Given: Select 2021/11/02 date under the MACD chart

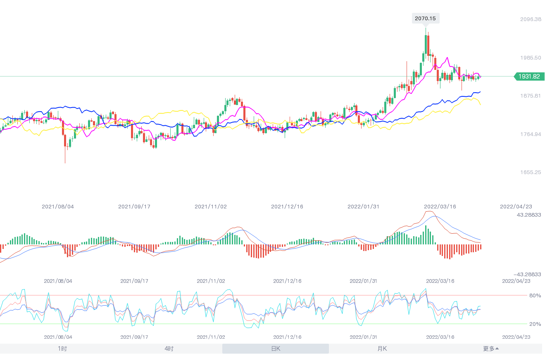Looking at the screenshot, I should (211, 281).
